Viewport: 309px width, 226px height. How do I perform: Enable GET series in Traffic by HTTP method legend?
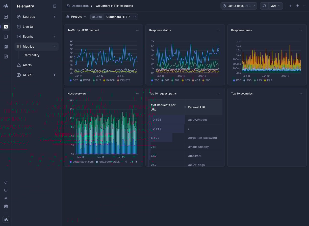pyautogui.click(x=74, y=80)
